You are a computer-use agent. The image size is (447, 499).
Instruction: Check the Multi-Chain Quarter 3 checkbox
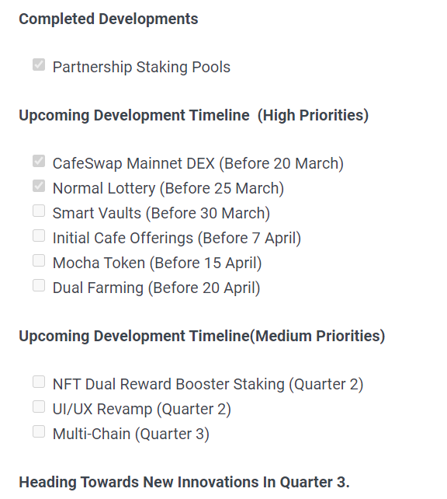tap(39, 431)
